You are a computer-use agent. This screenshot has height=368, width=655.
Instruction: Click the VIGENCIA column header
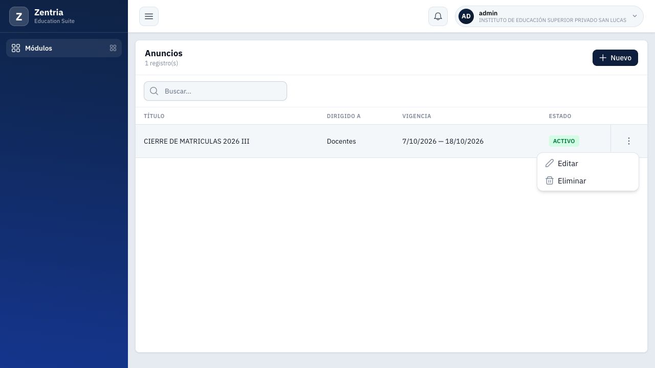417,116
